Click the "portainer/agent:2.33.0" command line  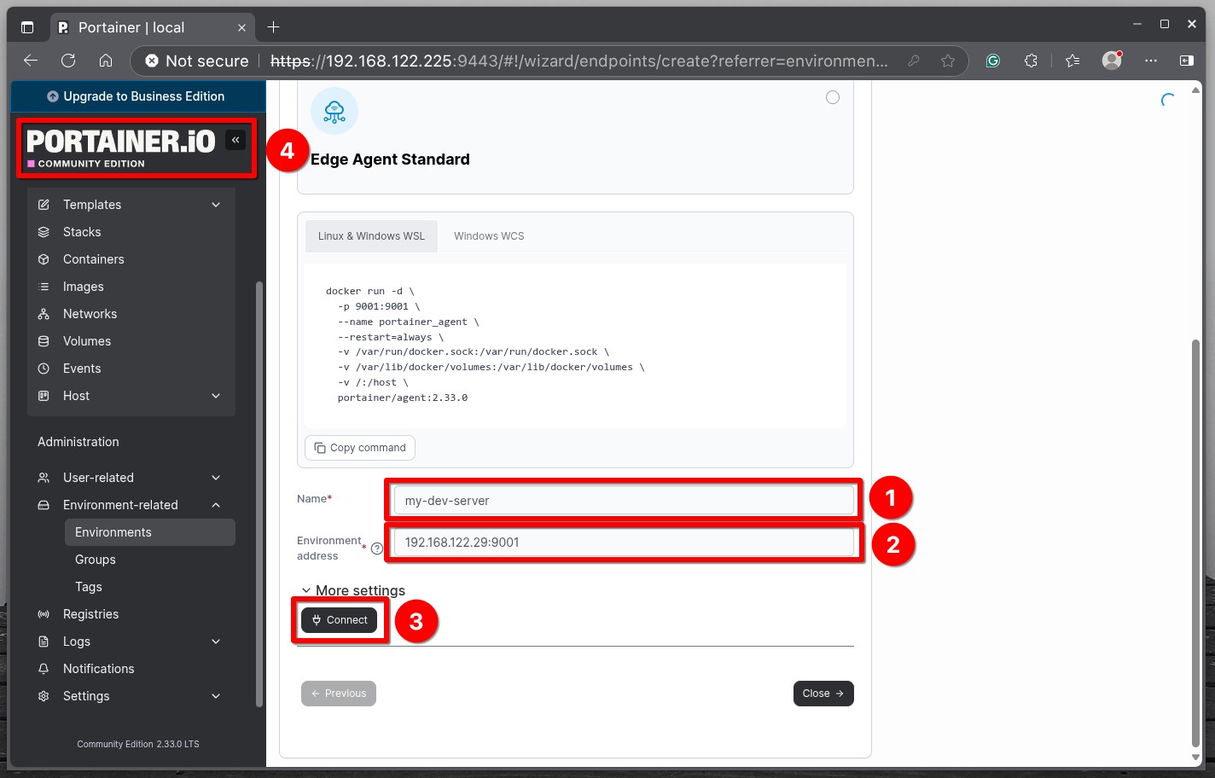403,398
